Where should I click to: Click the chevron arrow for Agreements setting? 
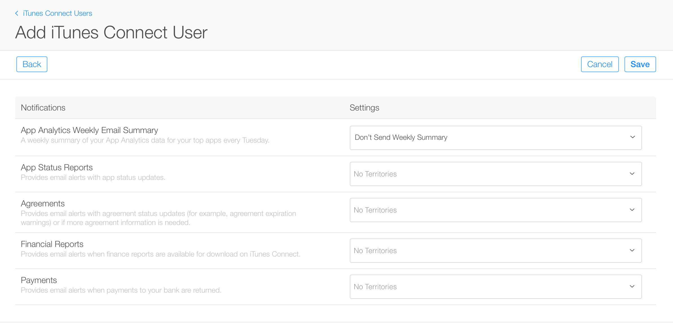pyautogui.click(x=632, y=210)
